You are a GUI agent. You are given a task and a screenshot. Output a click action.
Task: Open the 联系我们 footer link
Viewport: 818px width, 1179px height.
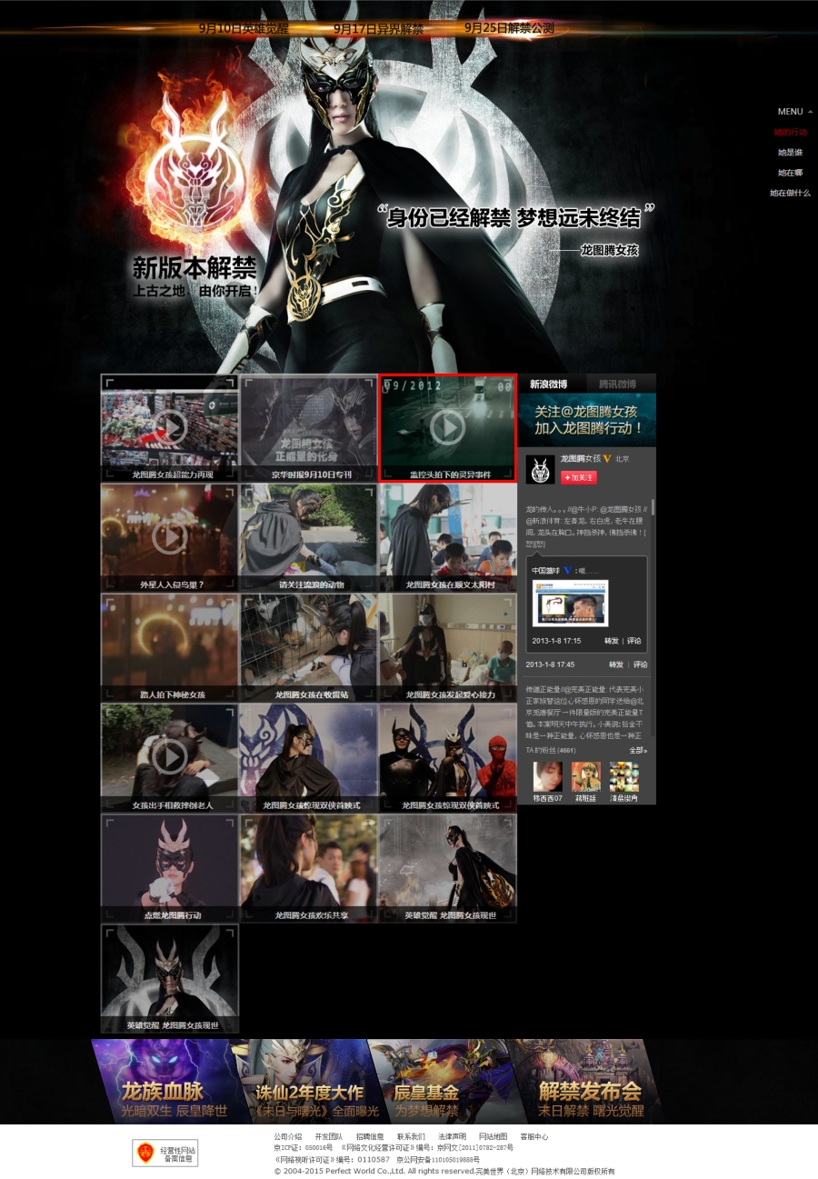[x=411, y=1136]
